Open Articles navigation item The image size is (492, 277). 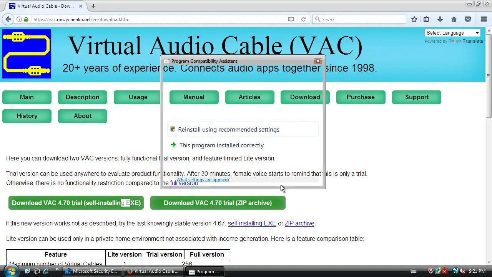[x=249, y=97]
